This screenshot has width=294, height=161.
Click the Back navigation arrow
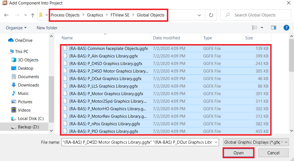6,15
